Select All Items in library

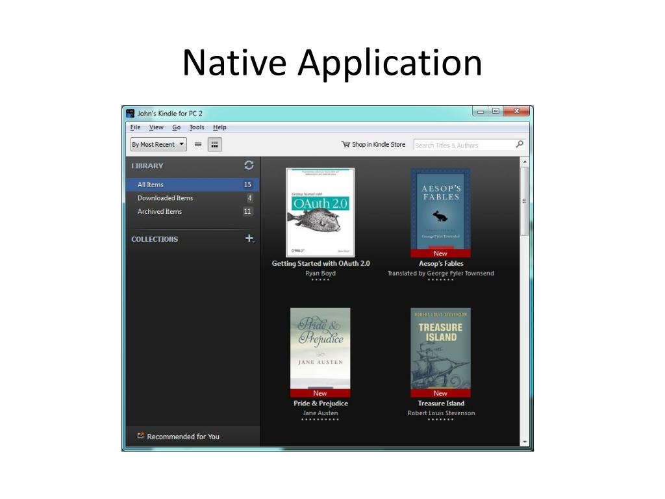click(x=192, y=185)
